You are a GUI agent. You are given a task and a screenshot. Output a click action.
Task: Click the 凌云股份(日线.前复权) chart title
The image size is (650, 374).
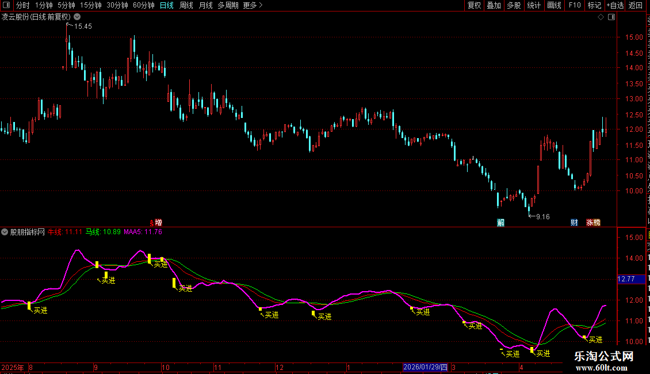36,17
